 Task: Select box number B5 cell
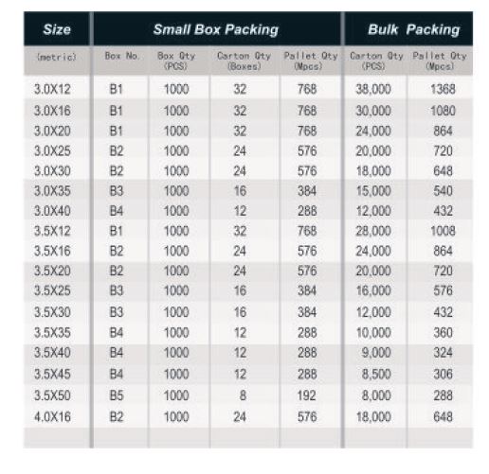(117, 395)
